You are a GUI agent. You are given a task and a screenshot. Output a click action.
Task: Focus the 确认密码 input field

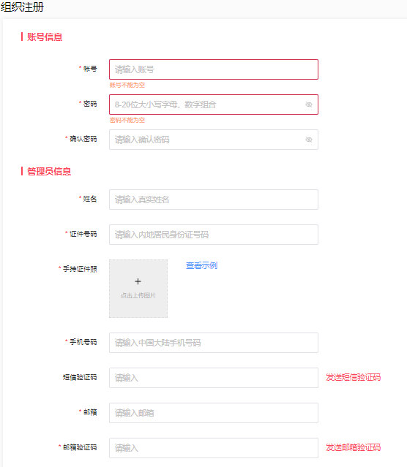click(214, 140)
